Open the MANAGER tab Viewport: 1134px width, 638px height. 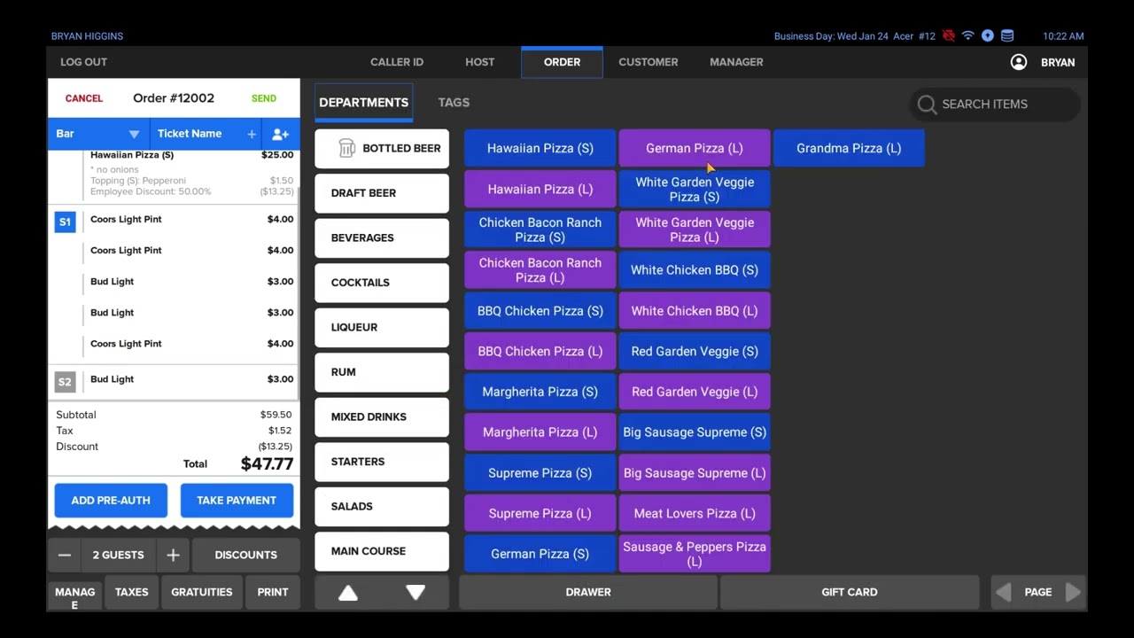tap(736, 62)
